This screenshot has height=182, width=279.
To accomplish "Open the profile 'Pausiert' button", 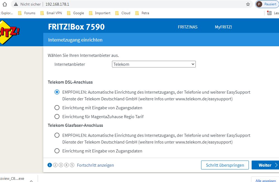I will pyautogui.click(x=267, y=4).
